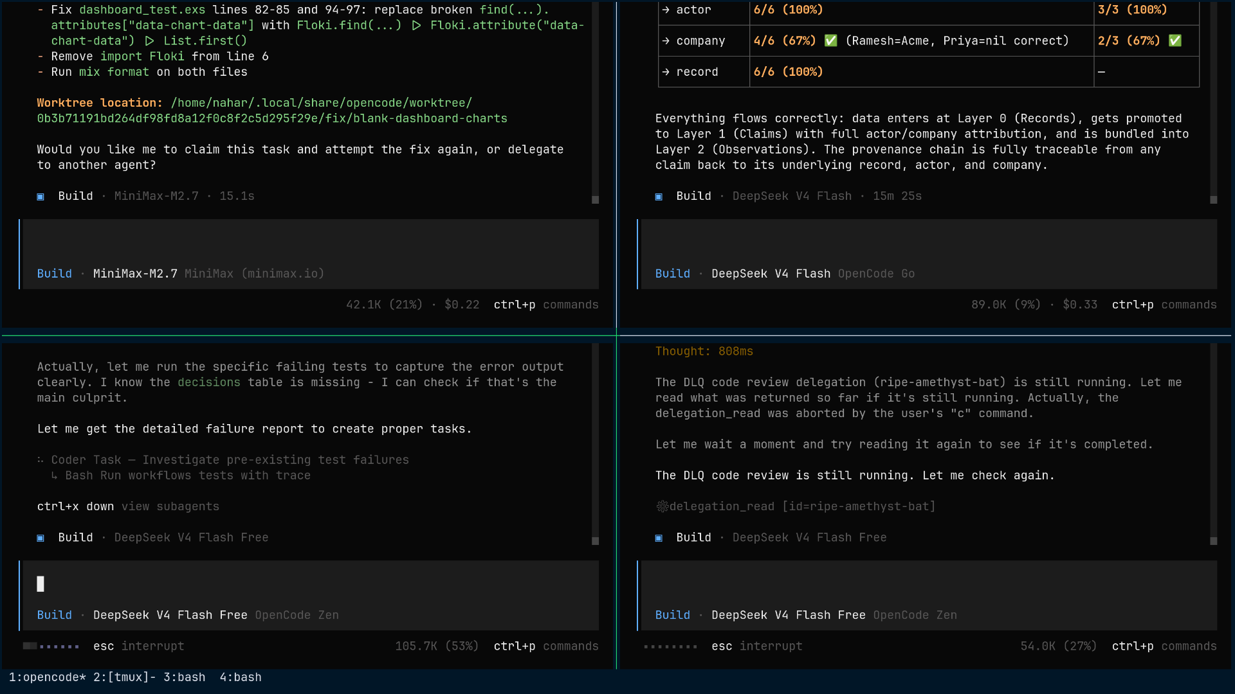Click Build agent label in OpenCode Go prompt box

point(673,274)
